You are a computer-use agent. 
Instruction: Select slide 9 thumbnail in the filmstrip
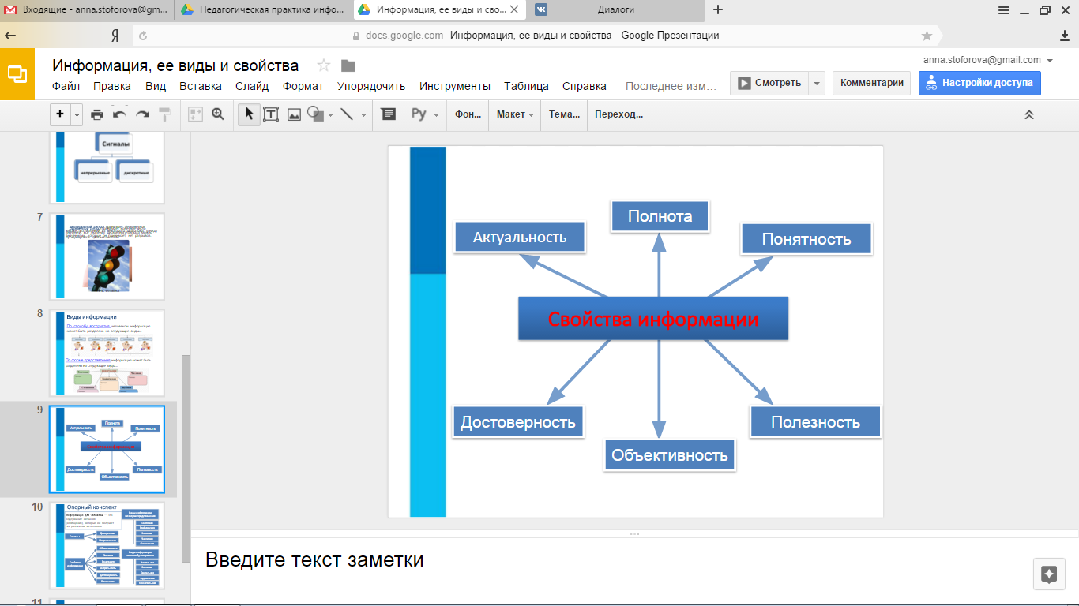tap(107, 449)
